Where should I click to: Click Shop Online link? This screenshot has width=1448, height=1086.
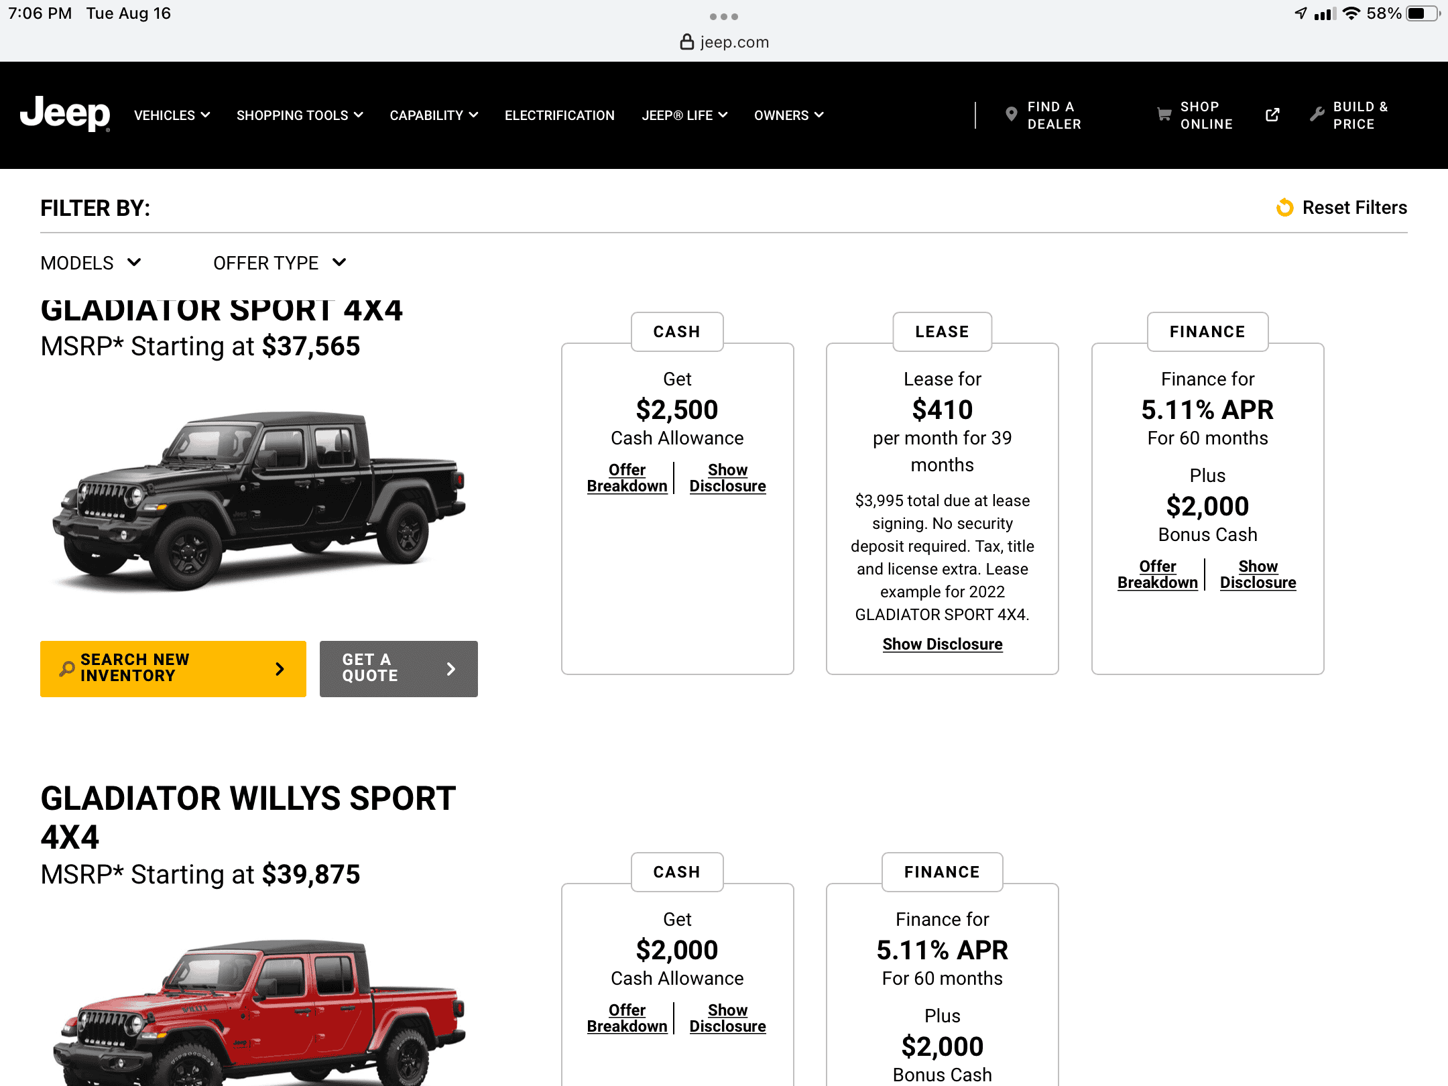[1206, 115]
